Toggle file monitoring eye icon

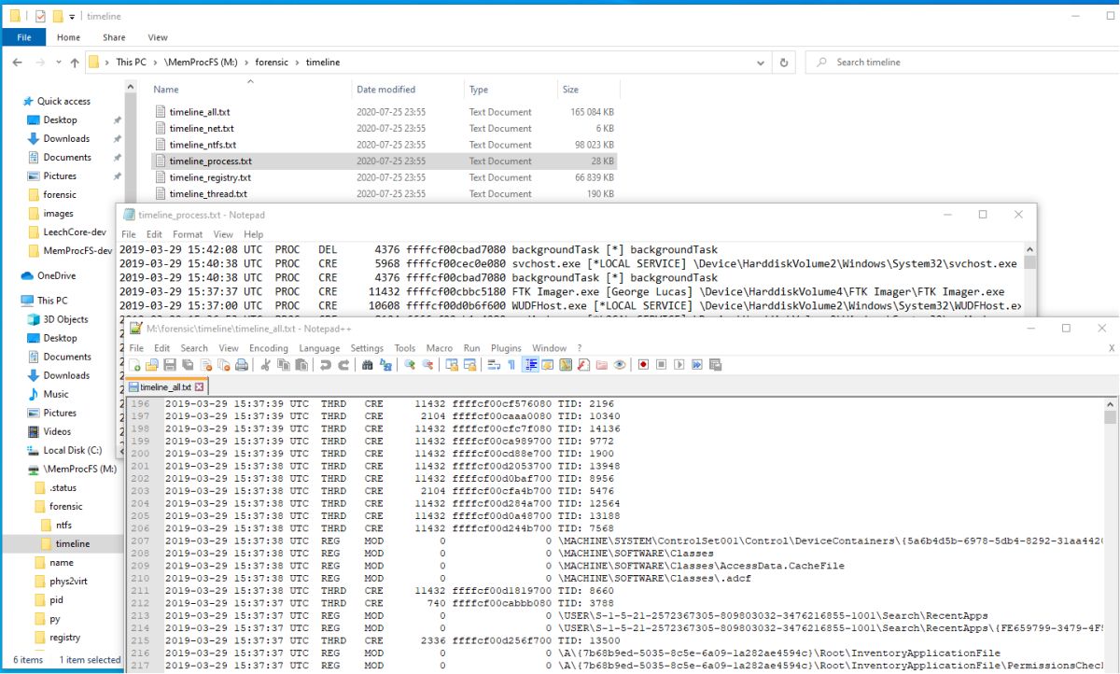pos(619,364)
